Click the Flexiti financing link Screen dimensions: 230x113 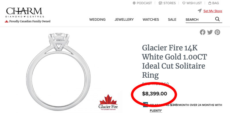(x=156, y=110)
